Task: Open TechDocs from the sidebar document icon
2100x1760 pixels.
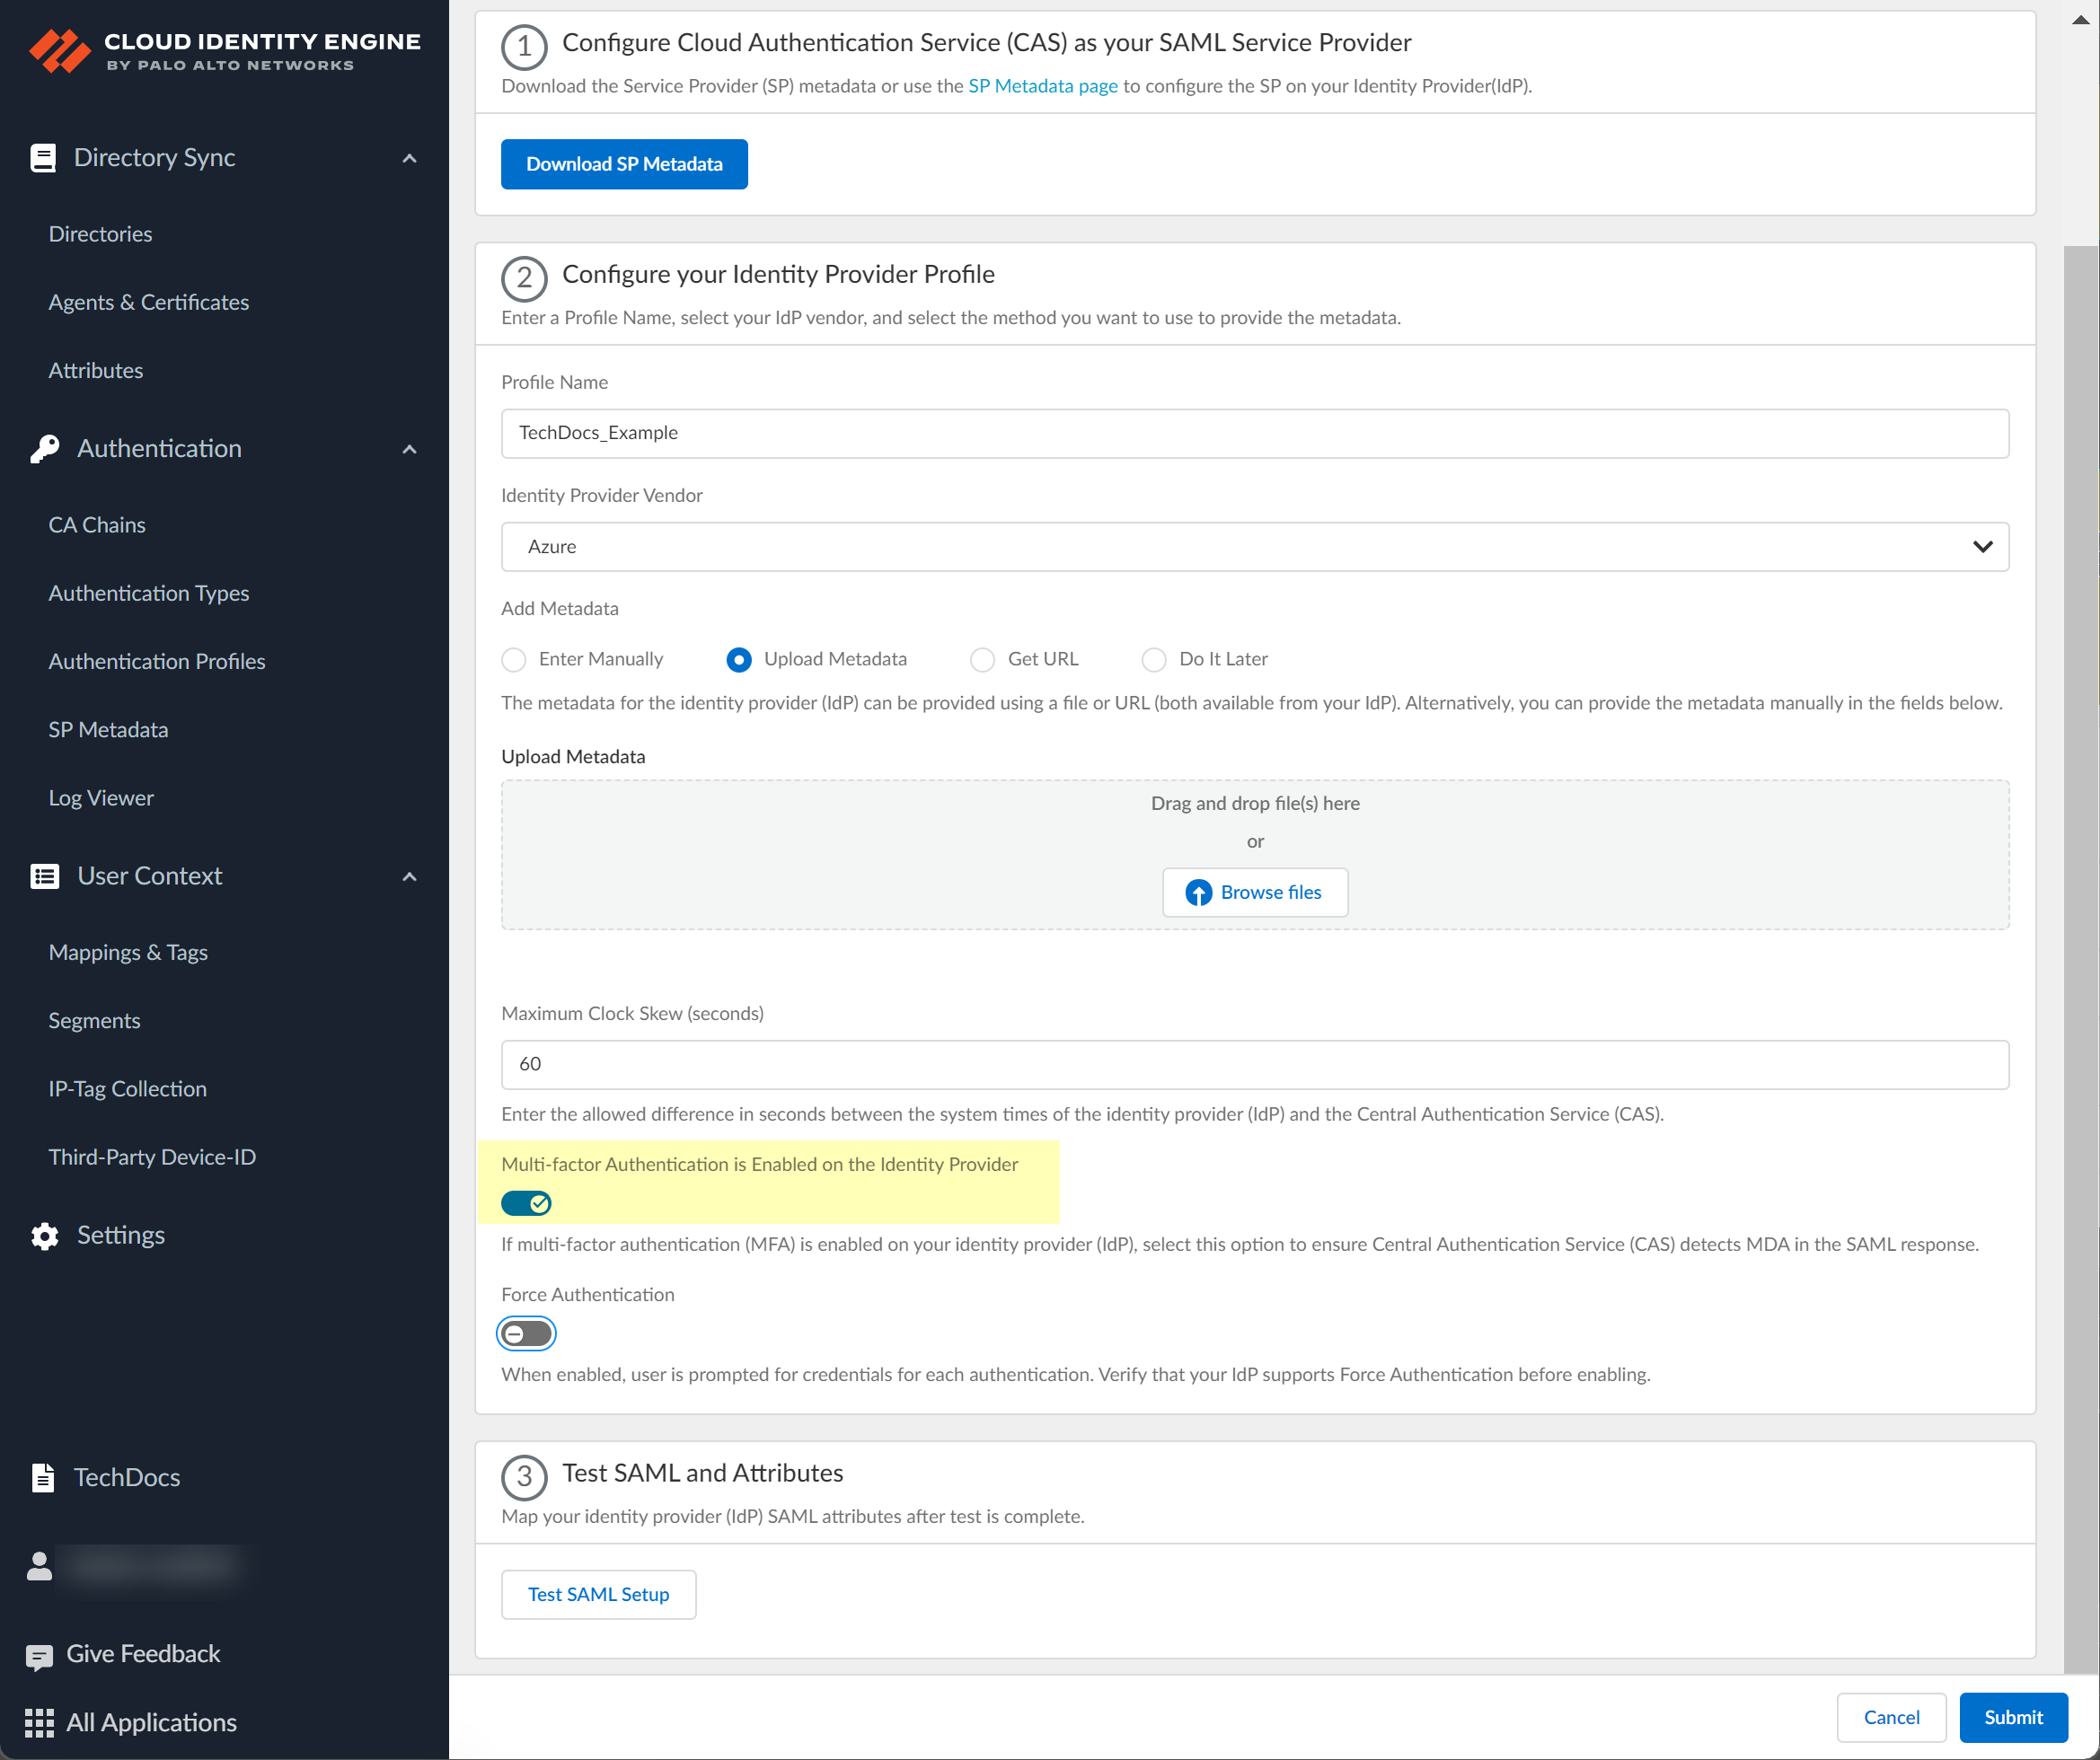Action: (x=43, y=1477)
